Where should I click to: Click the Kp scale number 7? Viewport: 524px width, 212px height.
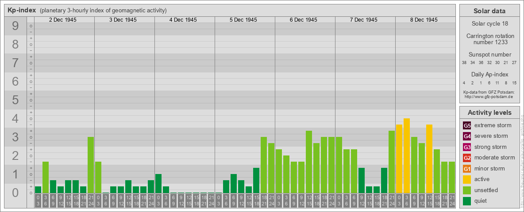click(x=15, y=63)
